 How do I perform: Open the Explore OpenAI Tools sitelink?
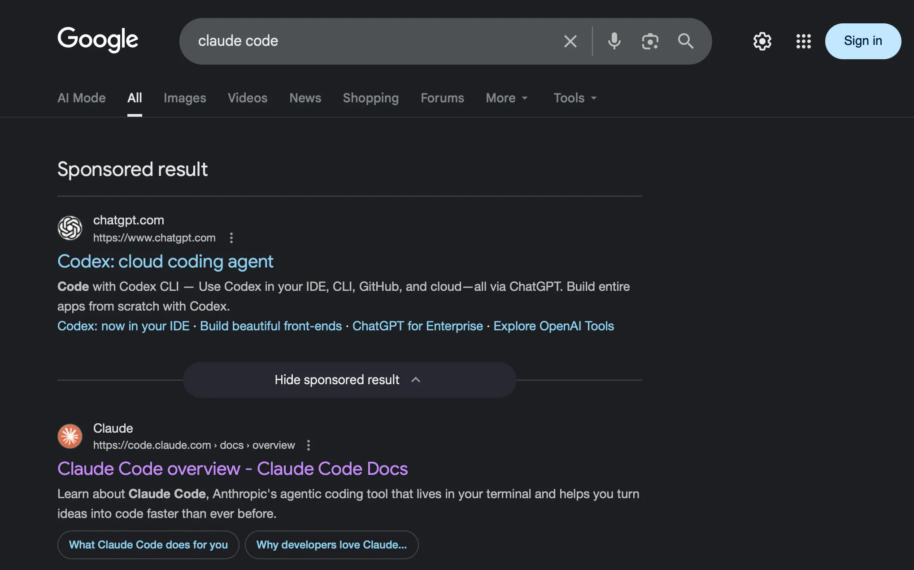pos(553,326)
